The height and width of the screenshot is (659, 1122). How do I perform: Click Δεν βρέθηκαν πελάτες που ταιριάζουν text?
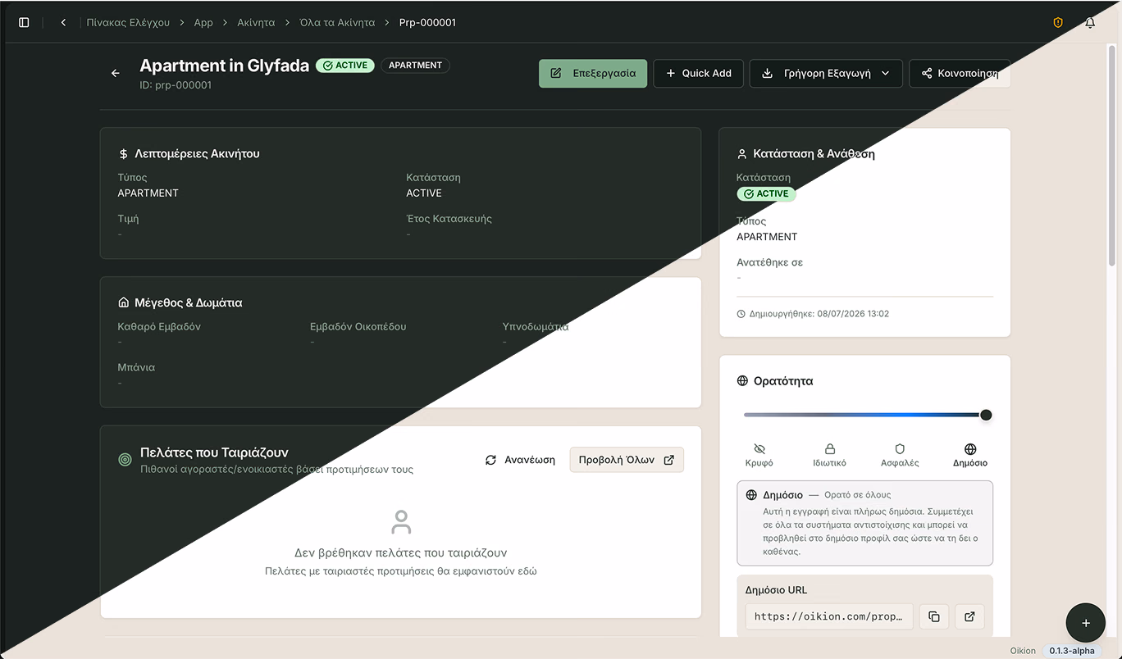click(401, 552)
